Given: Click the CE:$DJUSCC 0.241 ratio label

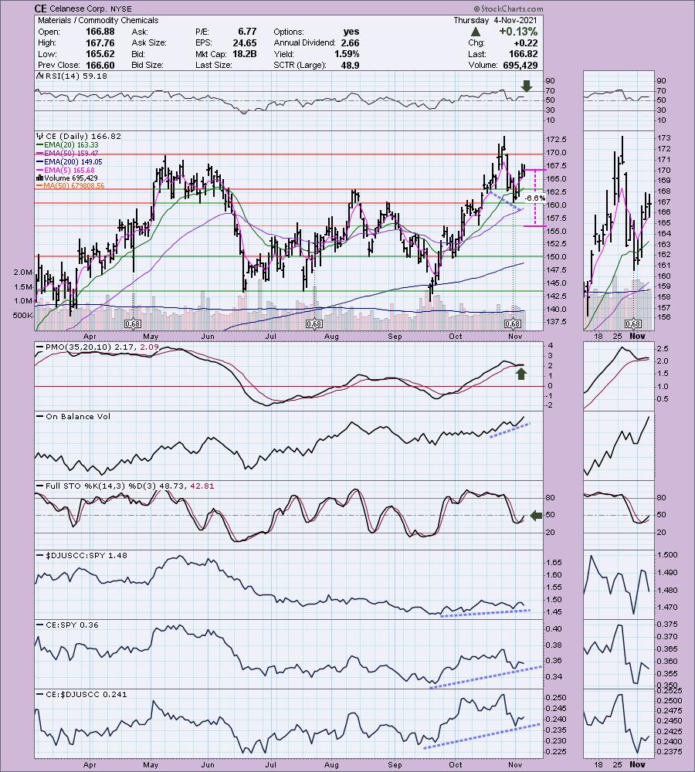Looking at the screenshot, I should pos(86,695).
